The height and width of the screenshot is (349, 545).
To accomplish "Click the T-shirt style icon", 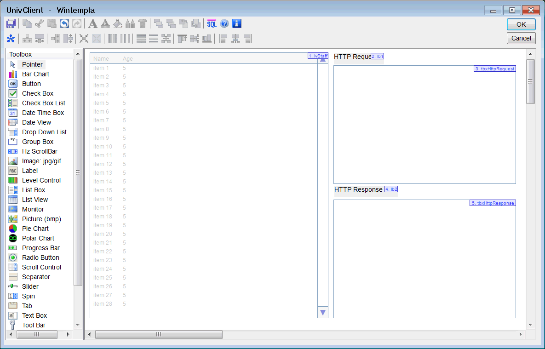I will coord(143,23).
